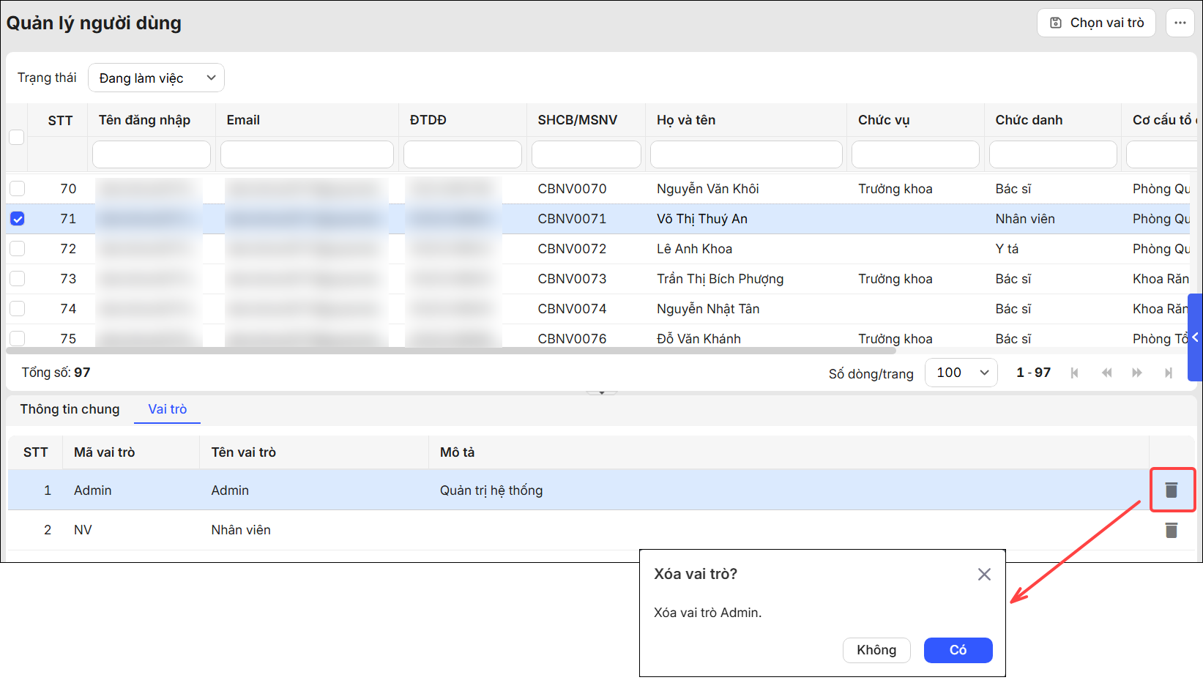Go to the last page
1203x691 pixels.
[1169, 373]
